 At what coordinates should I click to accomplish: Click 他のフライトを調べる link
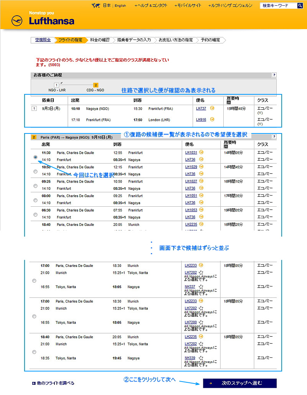coord(53,383)
